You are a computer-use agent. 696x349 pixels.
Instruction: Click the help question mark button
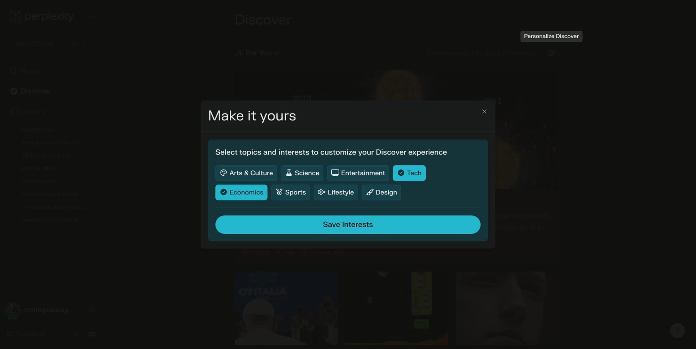[x=677, y=330]
